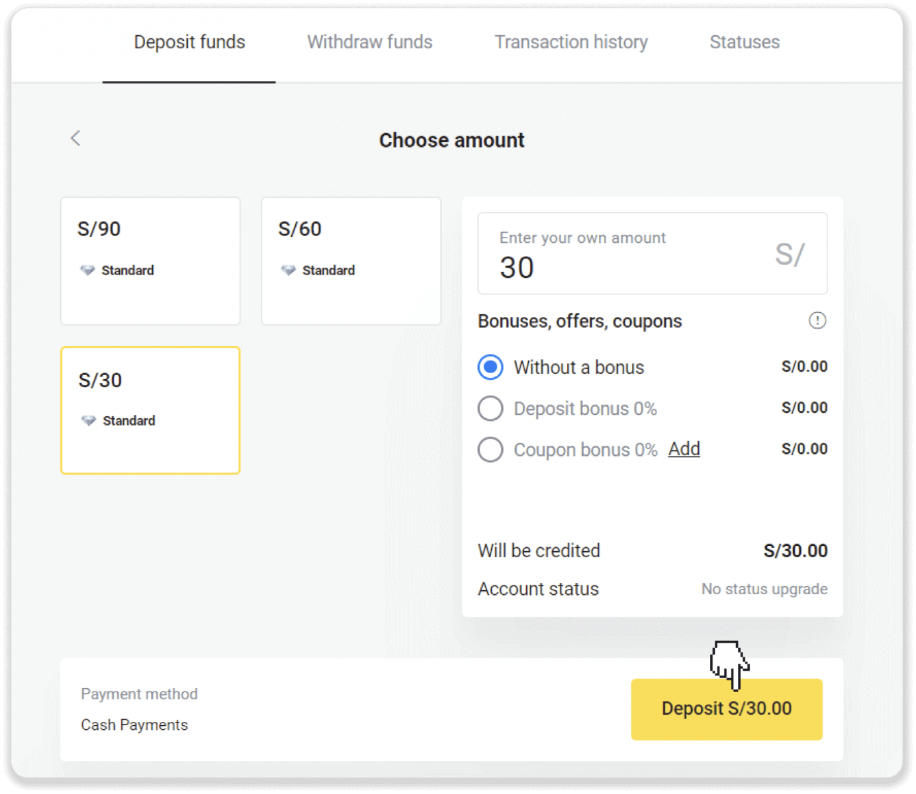Select the Without a bonus option
Image resolution: width=916 pixels, height=794 pixels.
coord(490,367)
